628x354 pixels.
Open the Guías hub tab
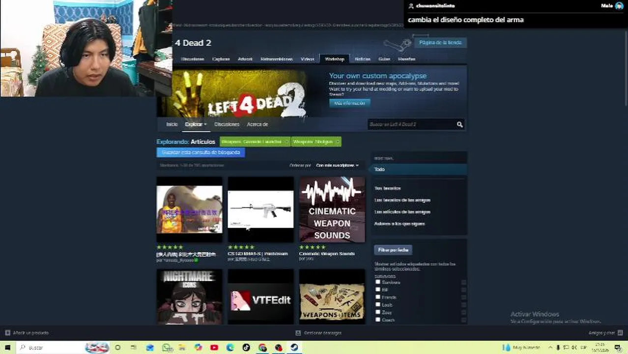click(x=384, y=59)
